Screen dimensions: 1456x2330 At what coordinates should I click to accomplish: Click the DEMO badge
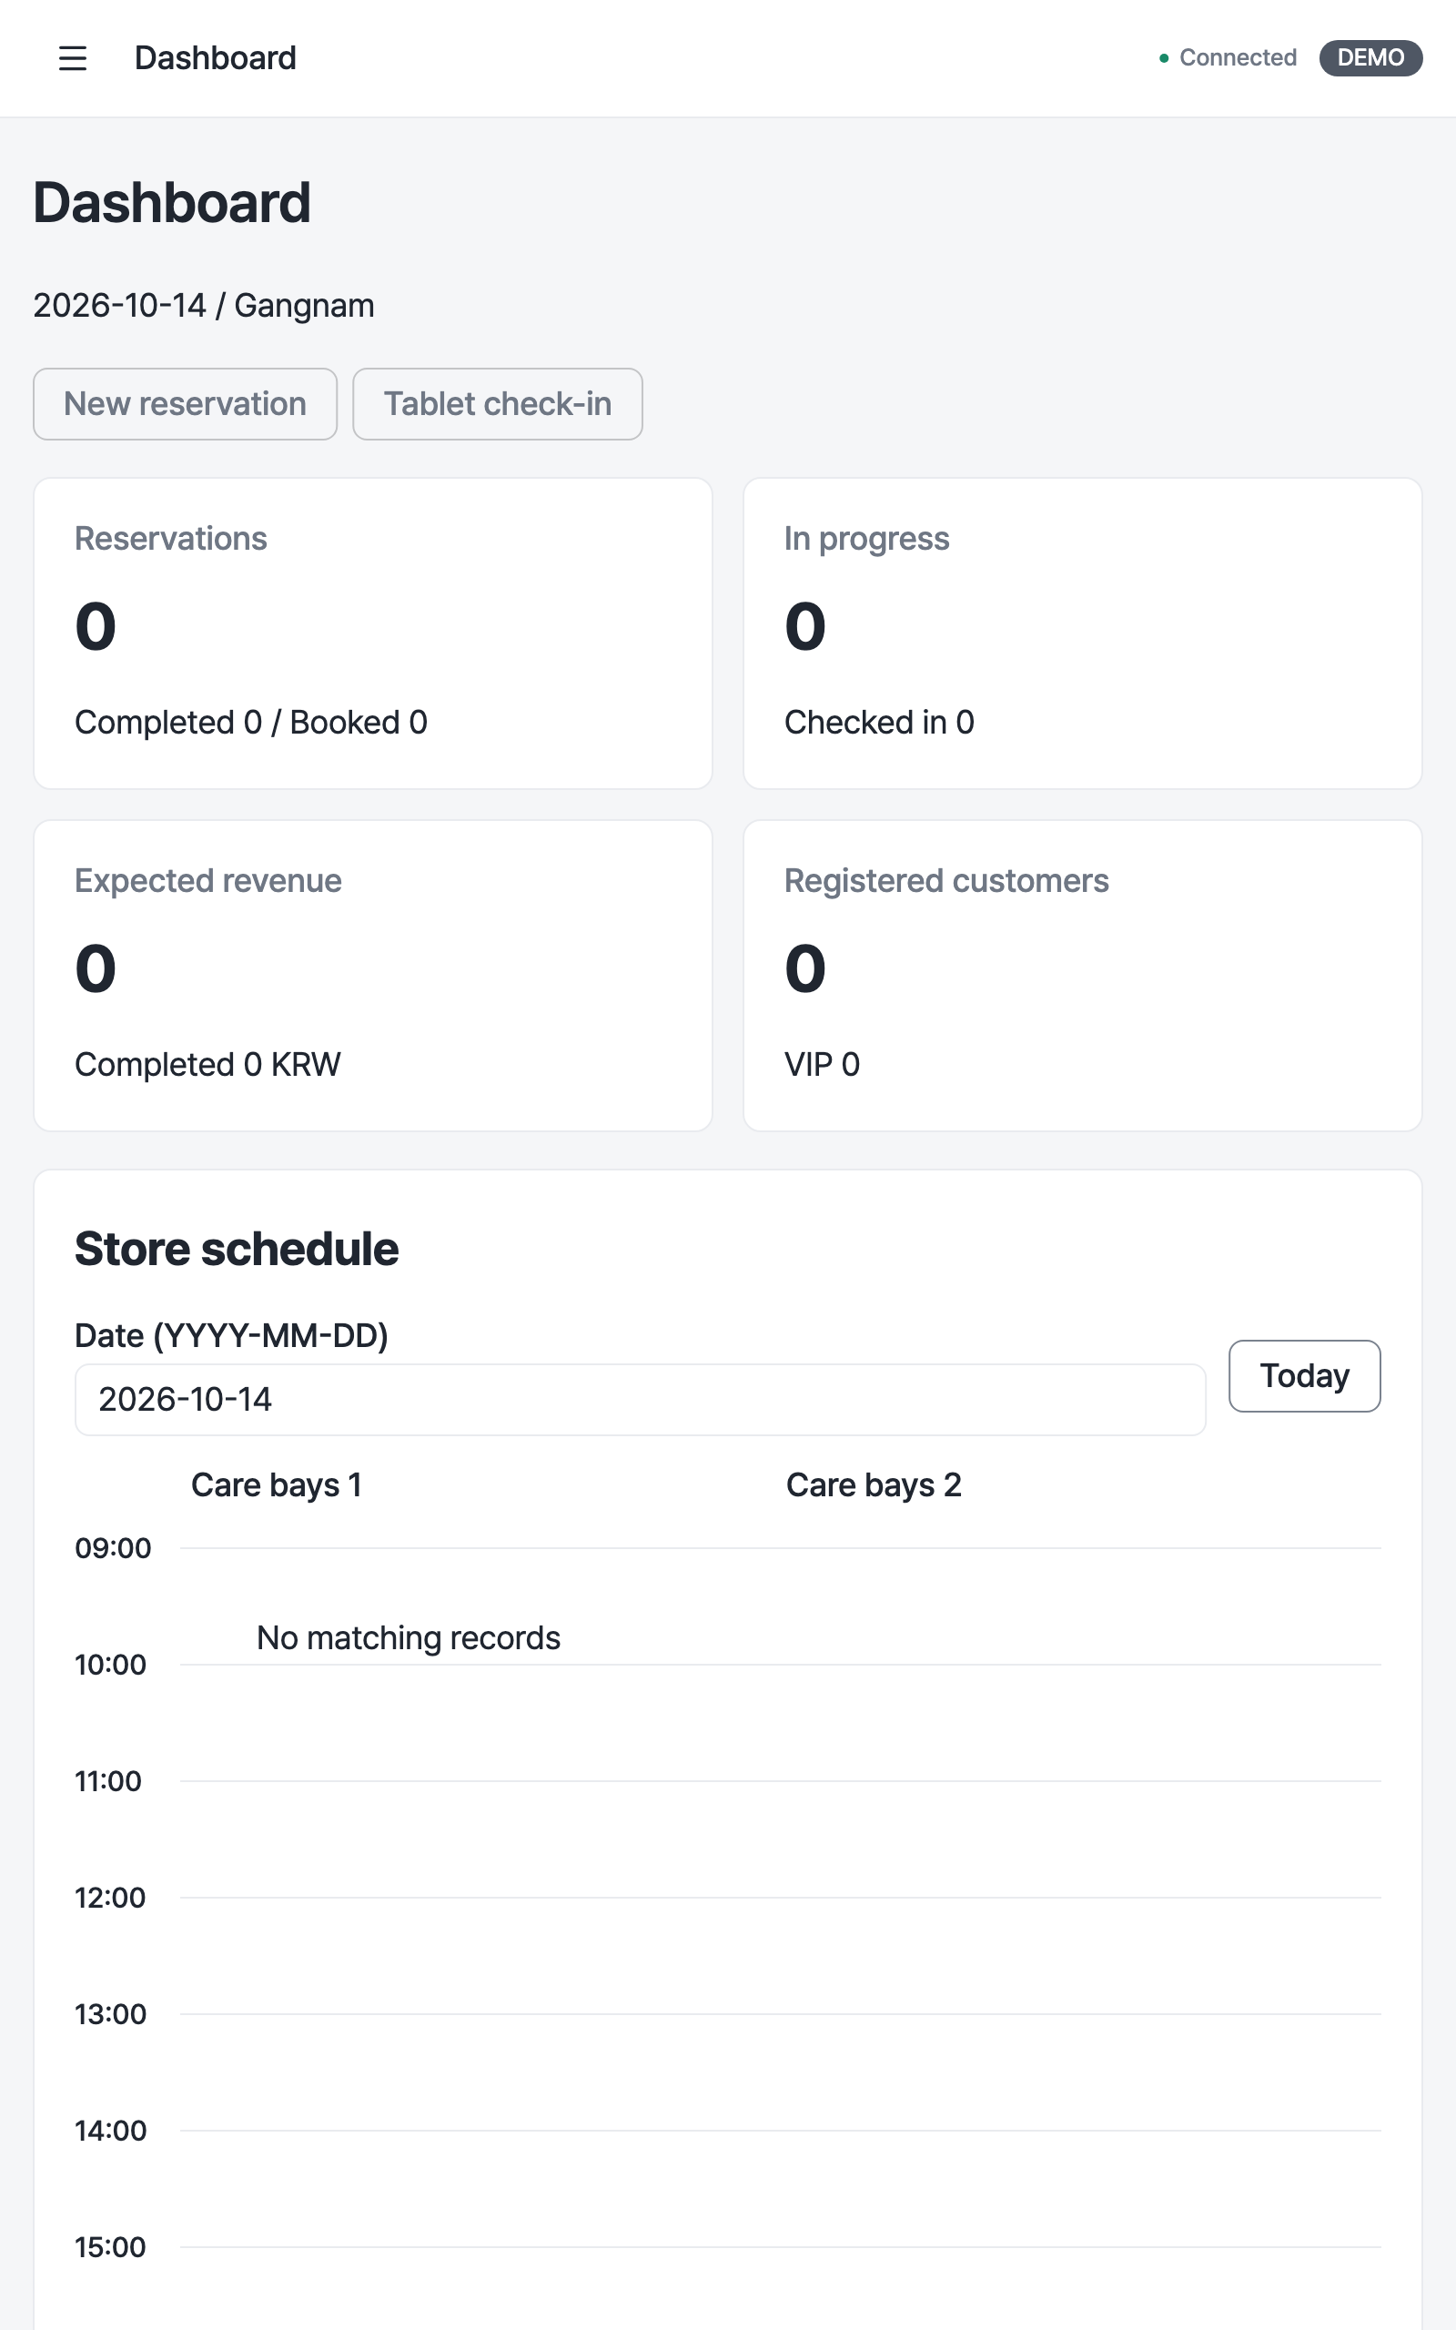1370,57
